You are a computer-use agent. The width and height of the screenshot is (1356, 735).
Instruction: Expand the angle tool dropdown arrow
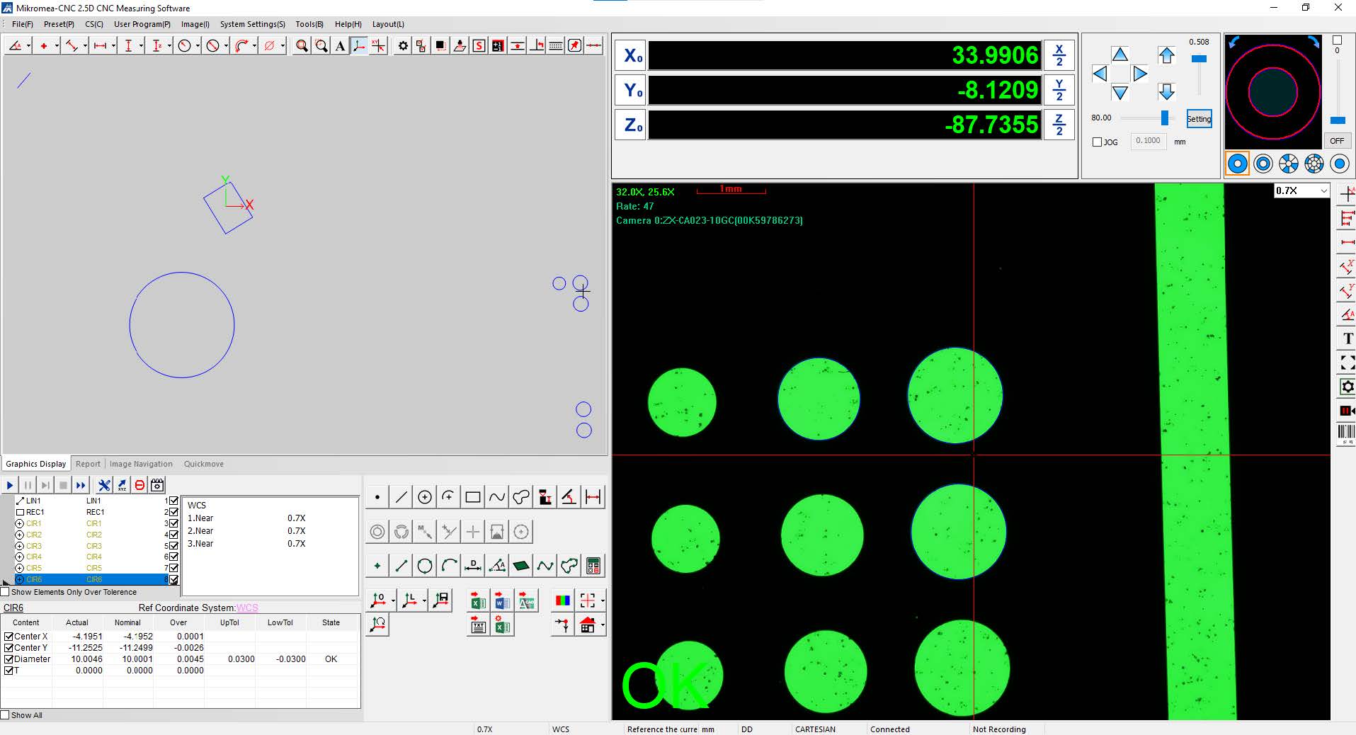pyautogui.click(x=28, y=46)
